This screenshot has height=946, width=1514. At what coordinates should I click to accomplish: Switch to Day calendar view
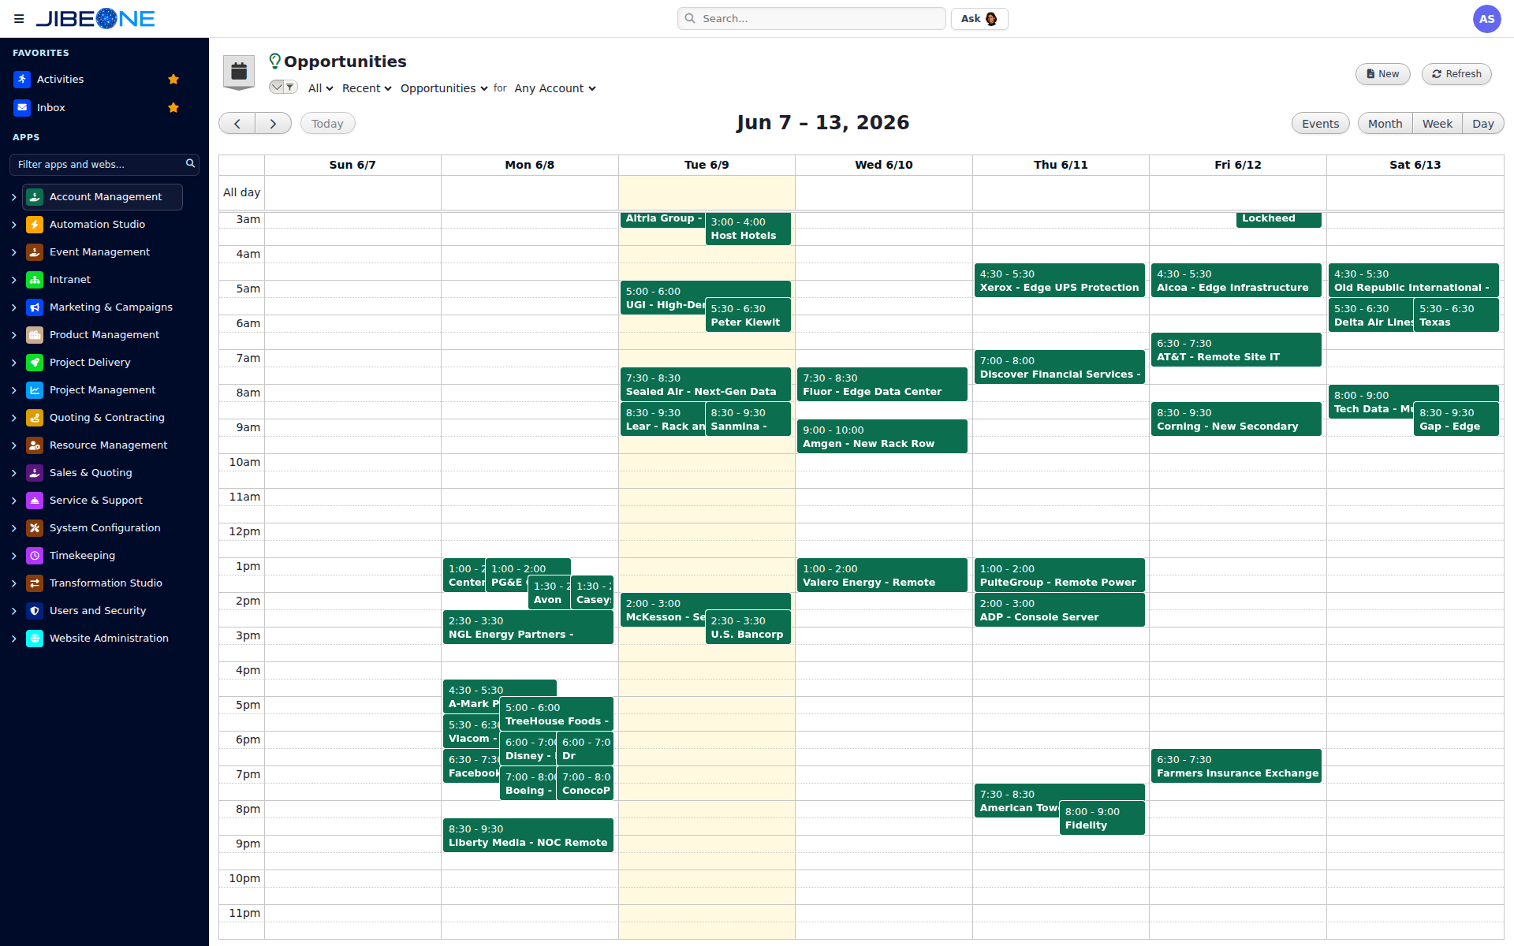point(1482,124)
